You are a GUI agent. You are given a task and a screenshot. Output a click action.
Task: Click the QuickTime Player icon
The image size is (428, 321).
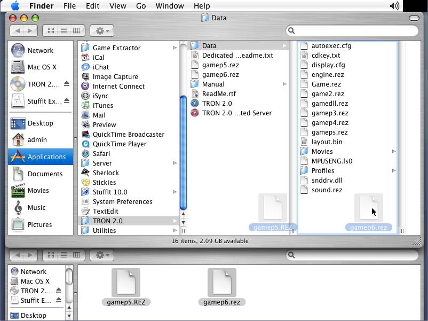tap(85, 144)
